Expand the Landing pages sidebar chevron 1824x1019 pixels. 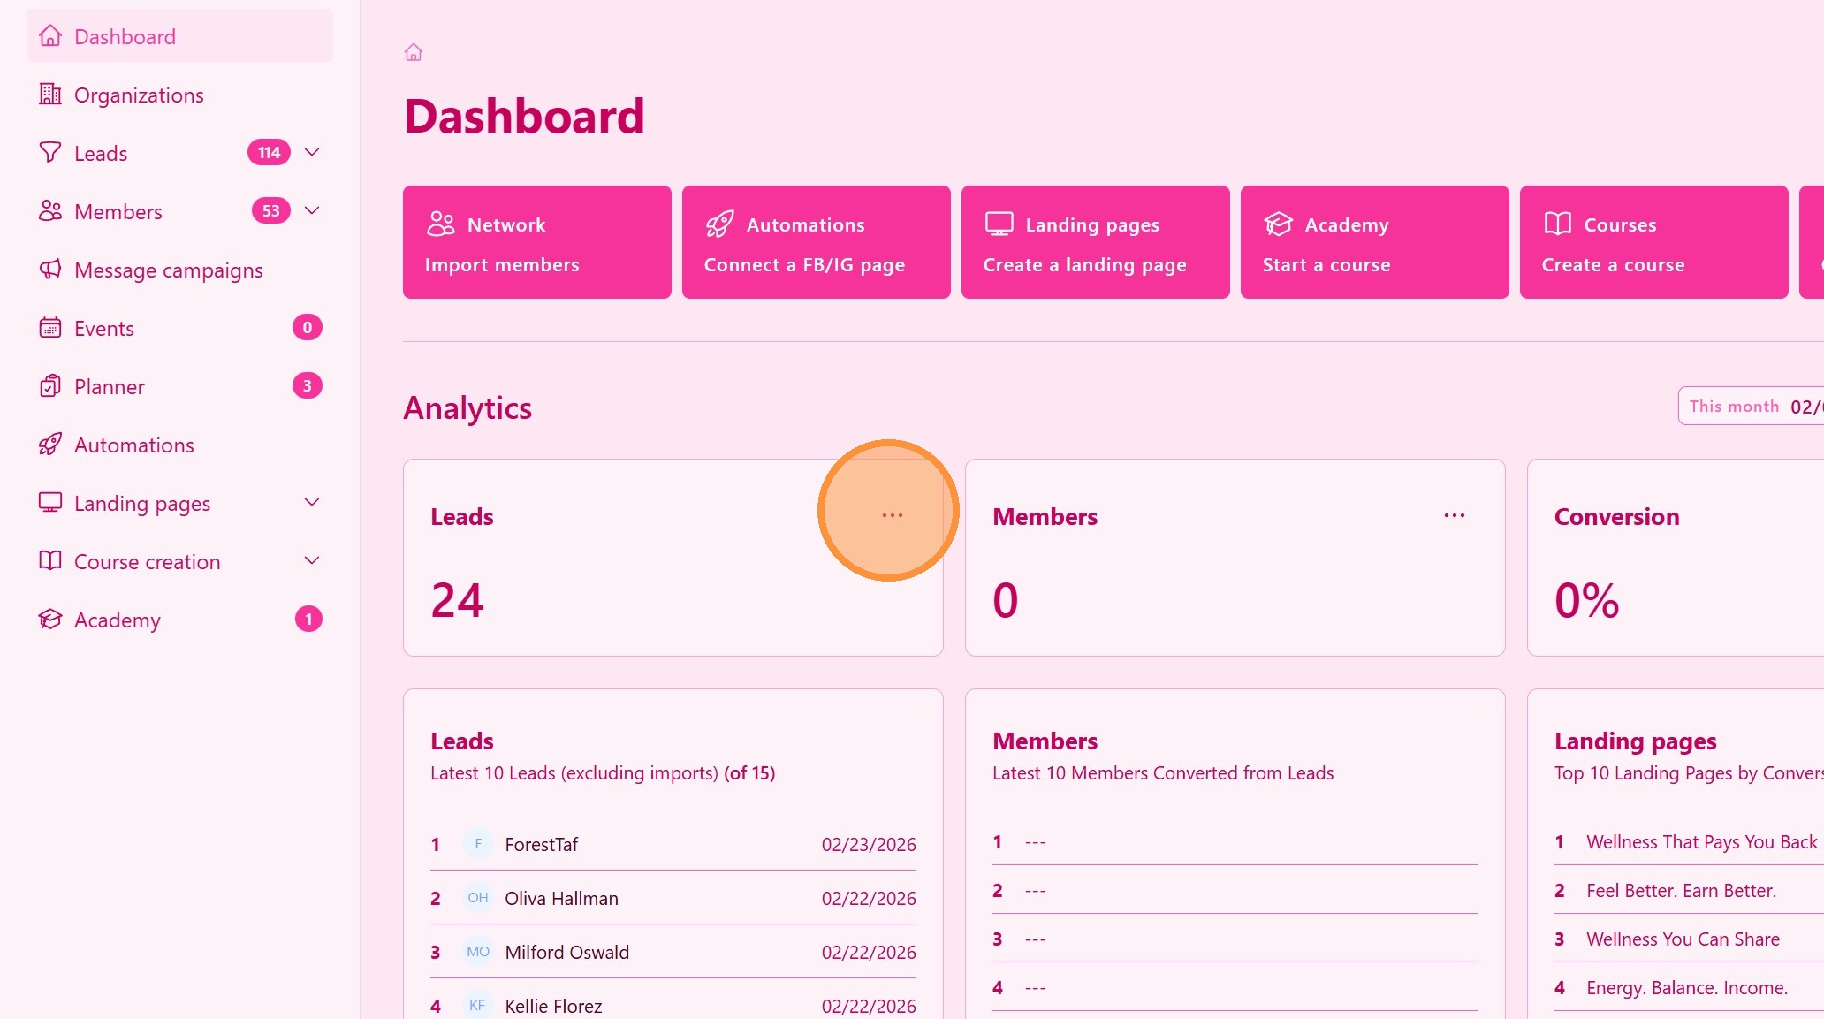(x=311, y=502)
